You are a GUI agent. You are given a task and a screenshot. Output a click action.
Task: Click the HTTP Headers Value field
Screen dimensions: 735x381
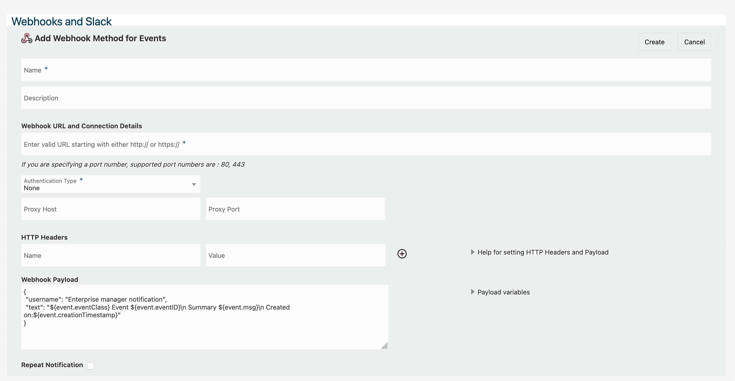point(295,255)
